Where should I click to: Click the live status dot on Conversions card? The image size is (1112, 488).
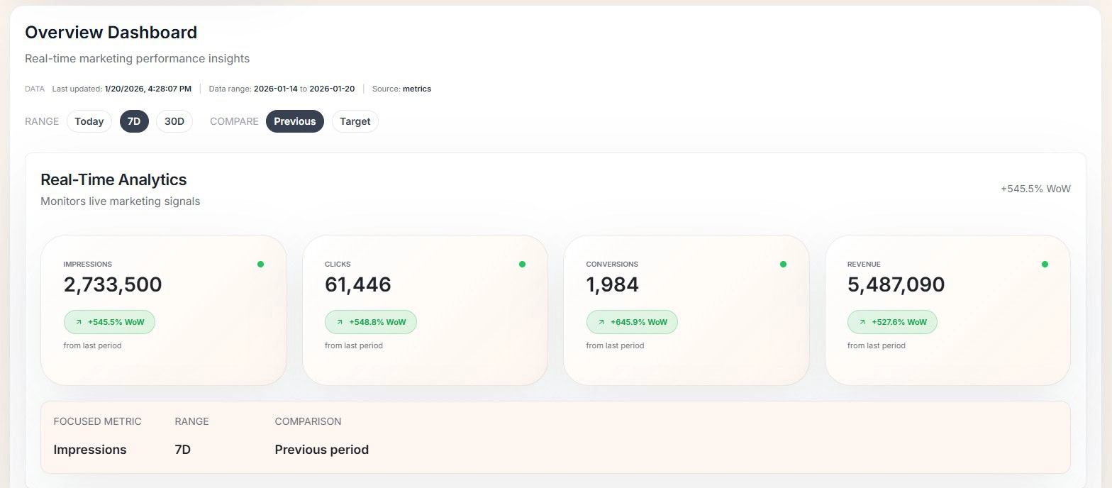tap(783, 263)
